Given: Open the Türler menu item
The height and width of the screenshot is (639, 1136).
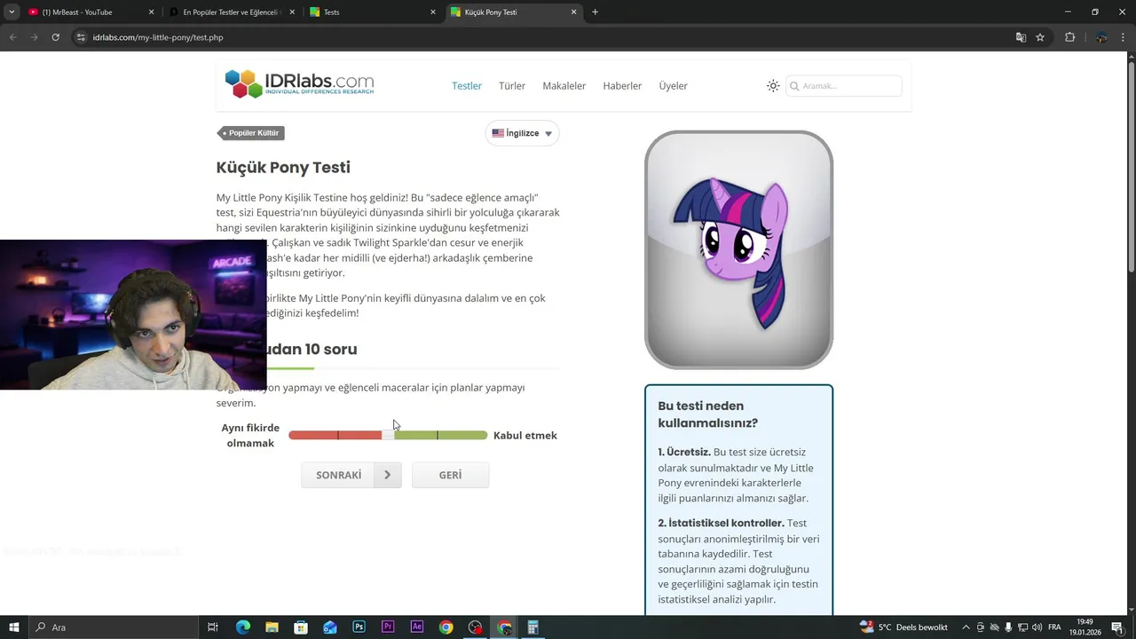Looking at the screenshot, I should [512, 86].
